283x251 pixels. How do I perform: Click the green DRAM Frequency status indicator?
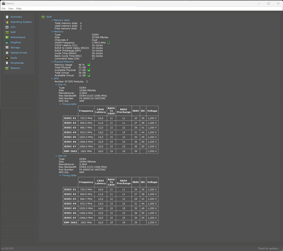[x=109, y=42]
